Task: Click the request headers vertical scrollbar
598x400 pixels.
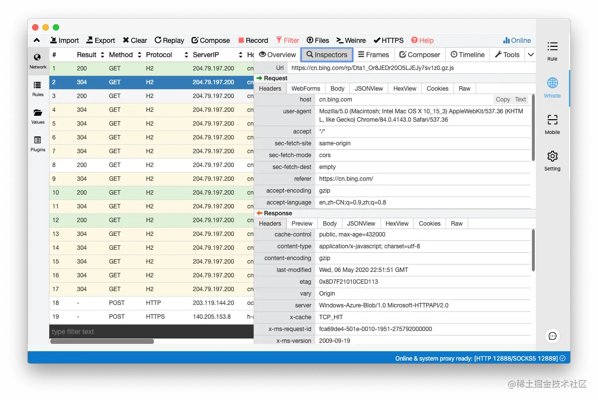Action: pyautogui.click(x=533, y=128)
